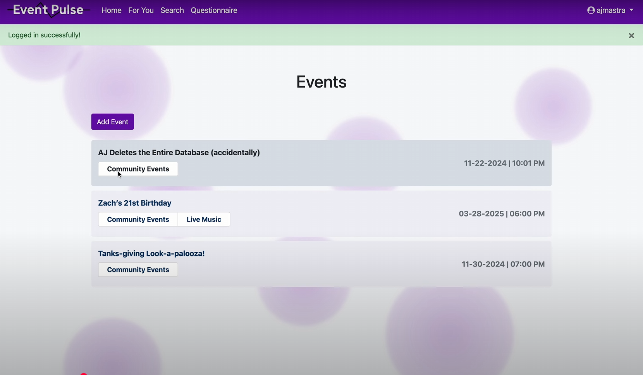
Task: Open the AJ Deletes the Entire Database event
Action: 179,152
